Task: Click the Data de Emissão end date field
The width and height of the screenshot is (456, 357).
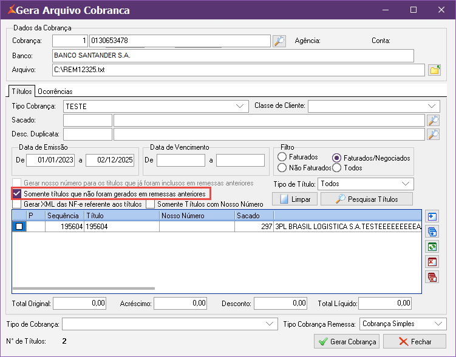Action: click(110, 160)
